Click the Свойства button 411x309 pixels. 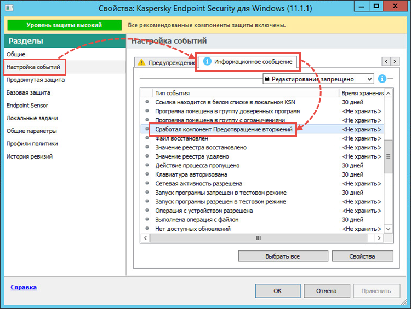point(362,256)
